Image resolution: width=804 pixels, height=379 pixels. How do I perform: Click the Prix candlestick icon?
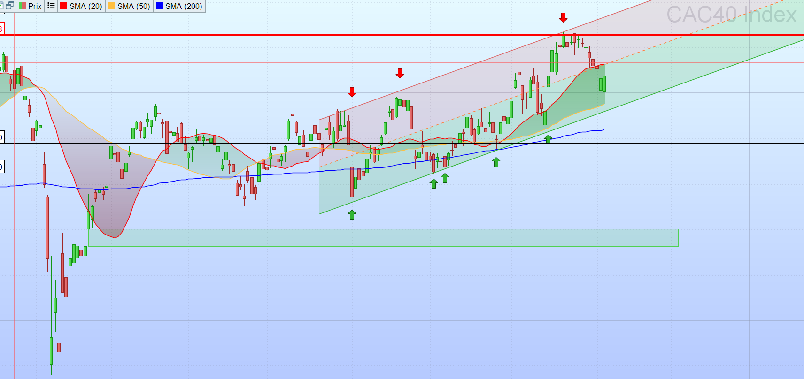[22, 6]
